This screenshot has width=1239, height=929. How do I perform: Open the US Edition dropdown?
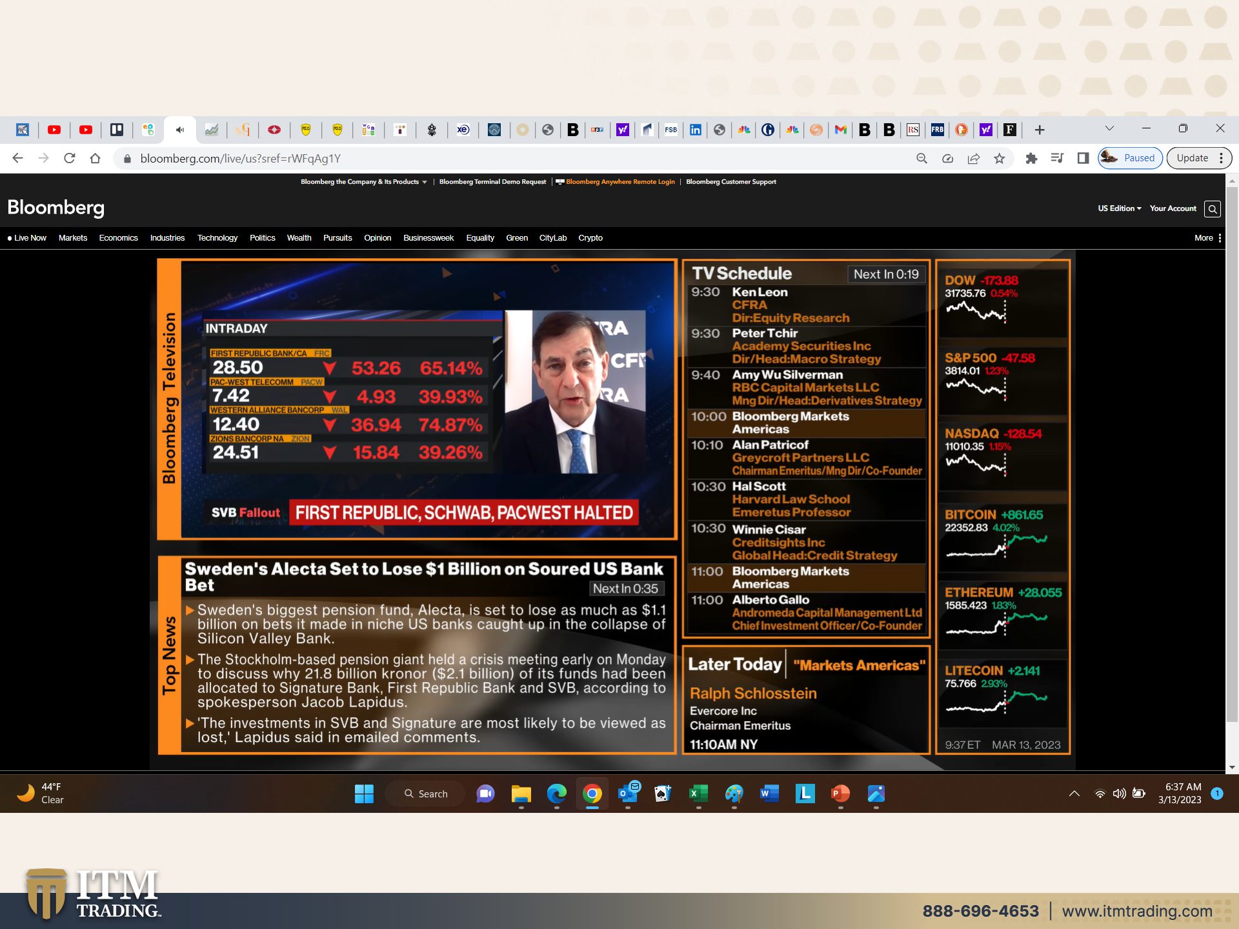pyautogui.click(x=1120, y=208)
